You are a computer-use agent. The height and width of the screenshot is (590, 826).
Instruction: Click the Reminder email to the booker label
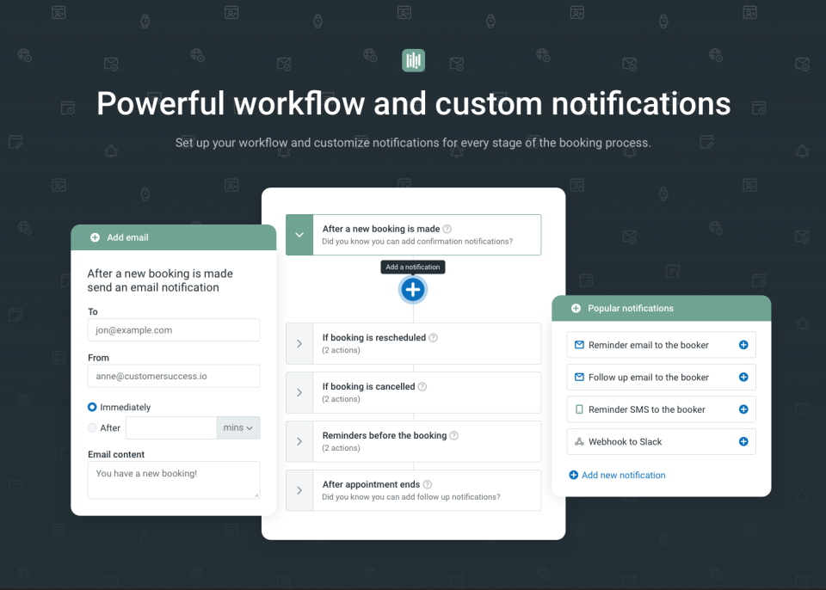click(649, 345)
